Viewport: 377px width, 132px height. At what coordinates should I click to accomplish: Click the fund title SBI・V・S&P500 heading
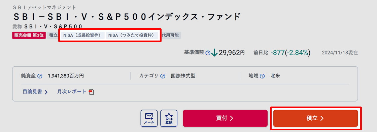pyautogui.click(x=127, y=17)
